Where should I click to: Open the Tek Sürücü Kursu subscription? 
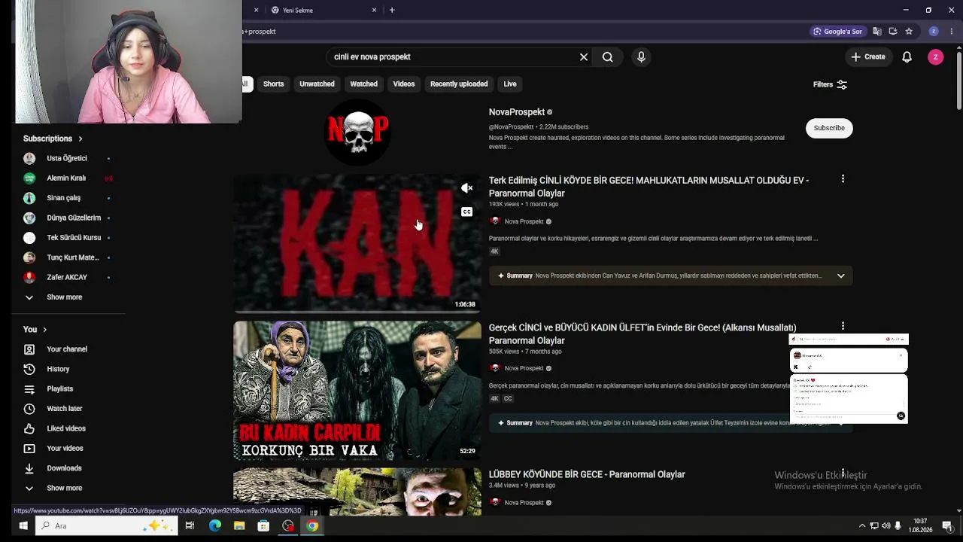(68, 238)
